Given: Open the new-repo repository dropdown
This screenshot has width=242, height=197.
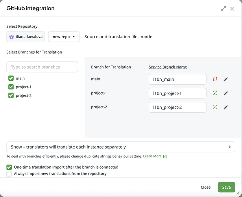Looking at the screenshot, I should pyautogui.click(x=64, y=37).
